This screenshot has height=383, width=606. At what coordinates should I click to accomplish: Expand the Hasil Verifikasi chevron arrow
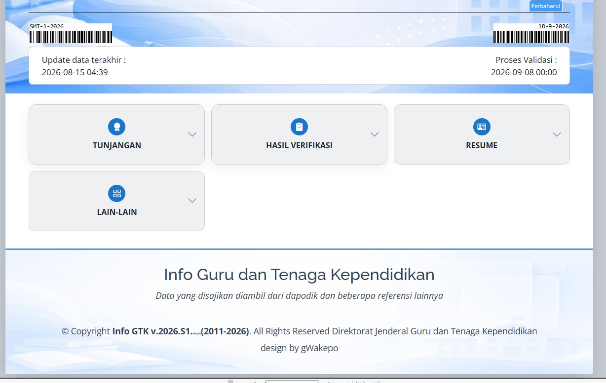(375, 134)
